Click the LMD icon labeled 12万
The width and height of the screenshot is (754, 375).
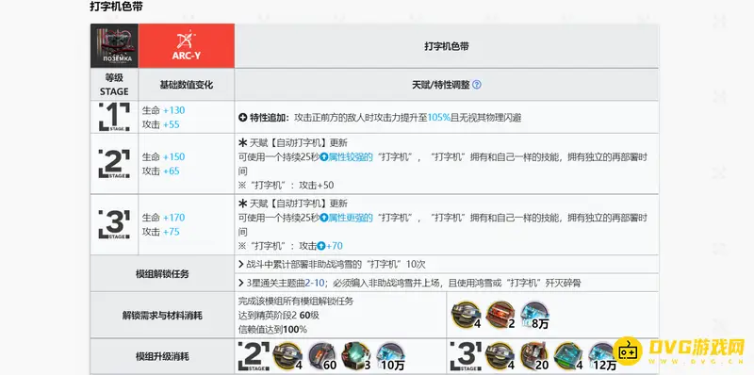point(602,356)
